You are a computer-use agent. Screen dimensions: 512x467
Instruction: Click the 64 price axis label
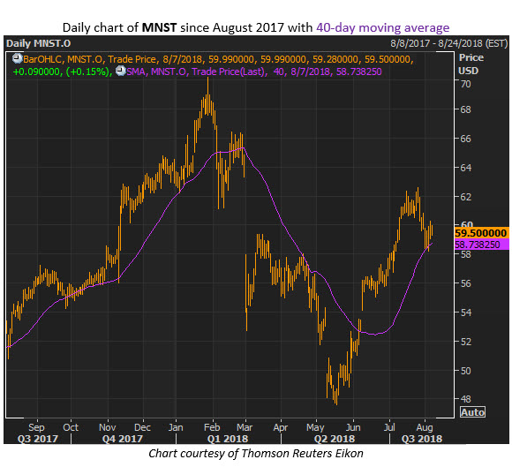tap(465, 168)
